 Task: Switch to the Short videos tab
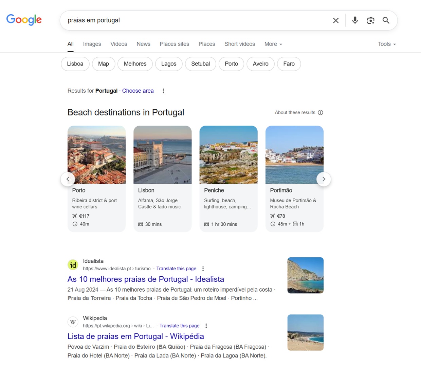click(239, 44)
